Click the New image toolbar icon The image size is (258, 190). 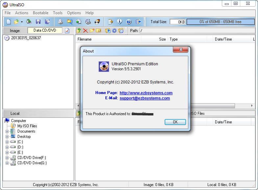click(x=9, y=22)
